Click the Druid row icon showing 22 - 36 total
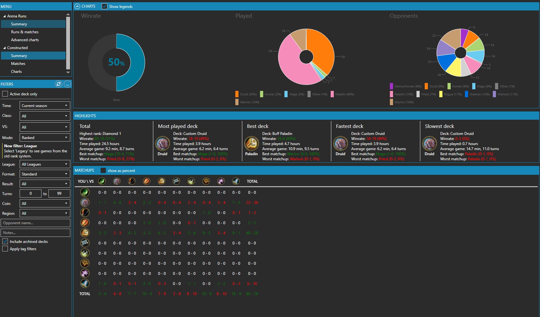Image resolution: width=540 pixels, height=317 pixels. click(85, 202)
